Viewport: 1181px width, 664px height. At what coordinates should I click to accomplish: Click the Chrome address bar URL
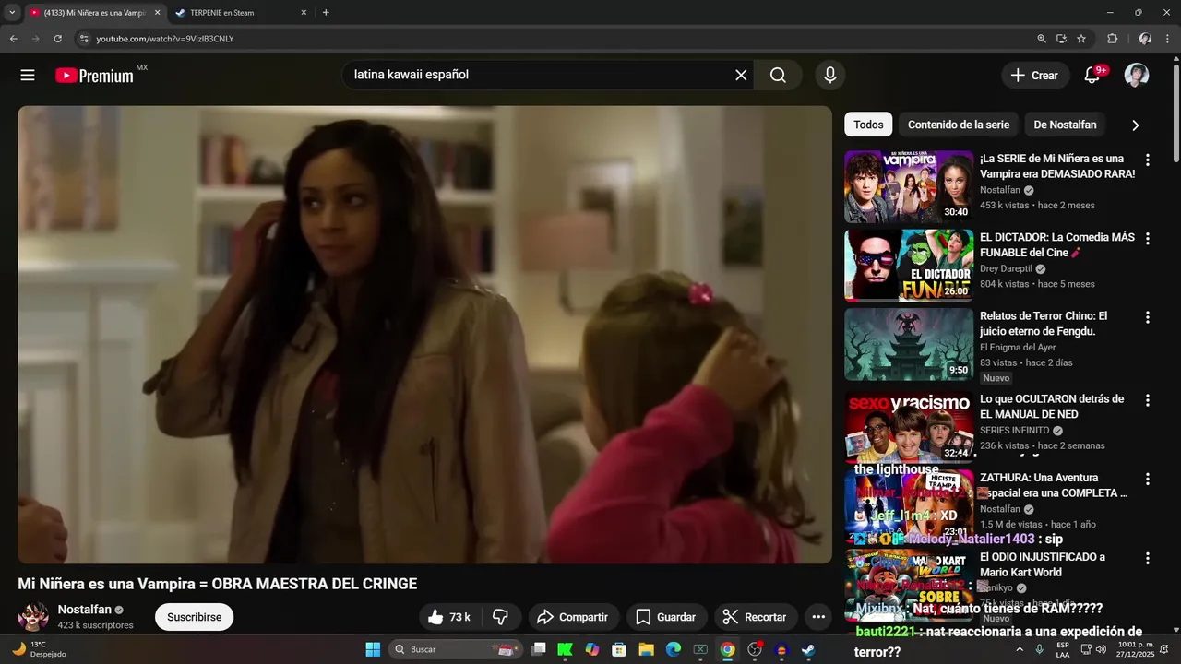click(x=165, y=39)
